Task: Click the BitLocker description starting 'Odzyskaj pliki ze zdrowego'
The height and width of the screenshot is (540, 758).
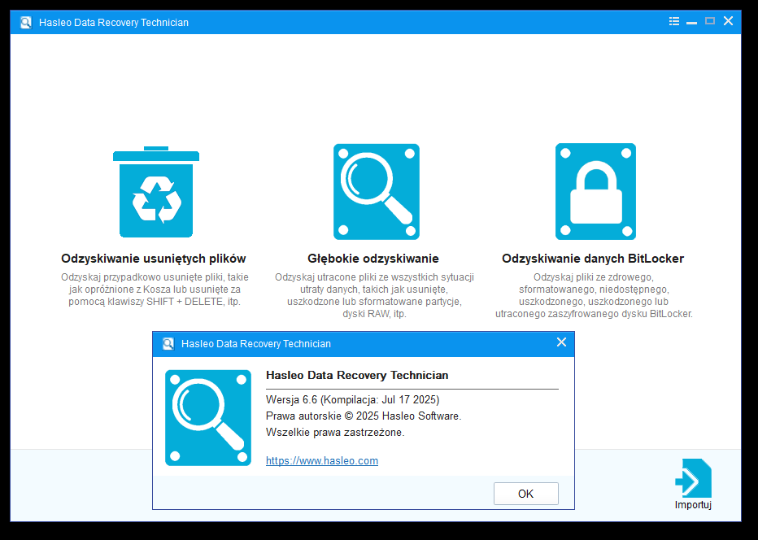Action: tap(594, 295)
